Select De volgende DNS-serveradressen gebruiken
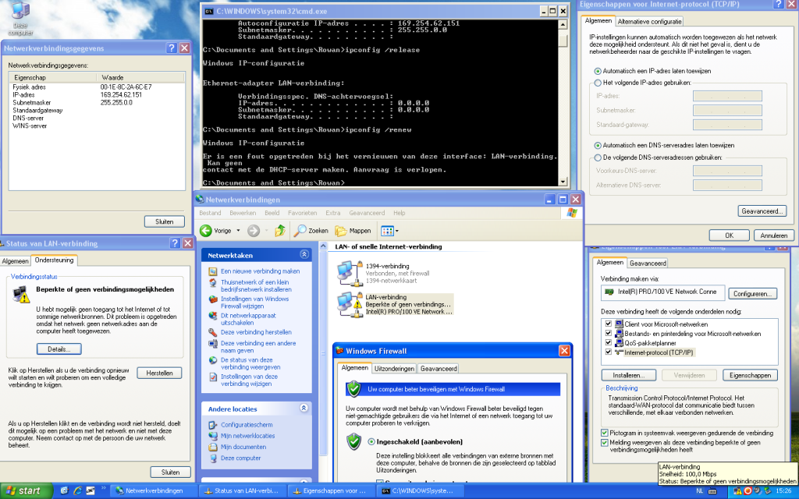The width and height of the screenshot is (799, 499). [598, 157]
